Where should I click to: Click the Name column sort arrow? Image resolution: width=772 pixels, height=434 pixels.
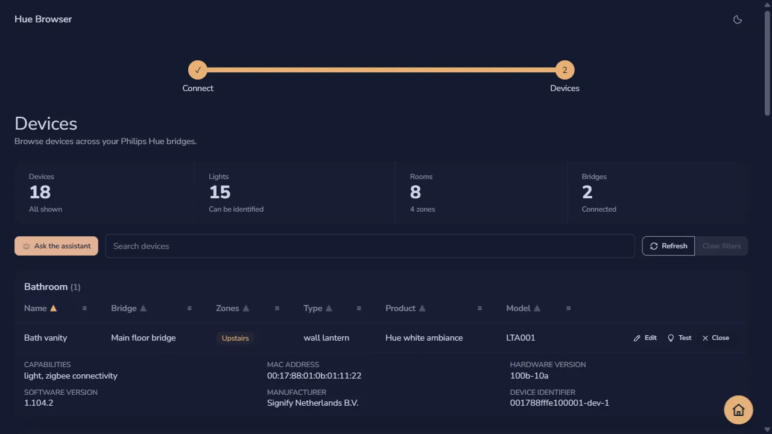tap(53, 308)
